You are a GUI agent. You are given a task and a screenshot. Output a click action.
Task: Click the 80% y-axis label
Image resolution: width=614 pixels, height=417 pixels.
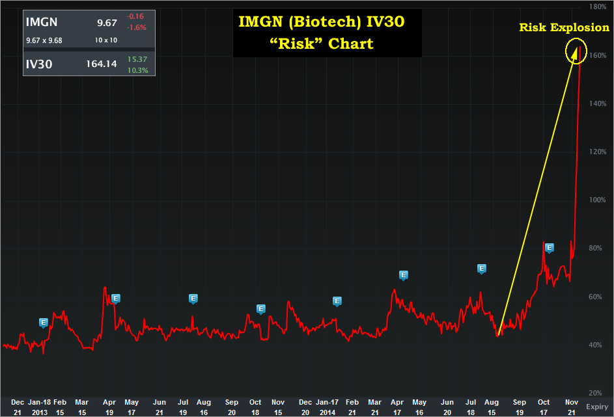coord(596,248)
